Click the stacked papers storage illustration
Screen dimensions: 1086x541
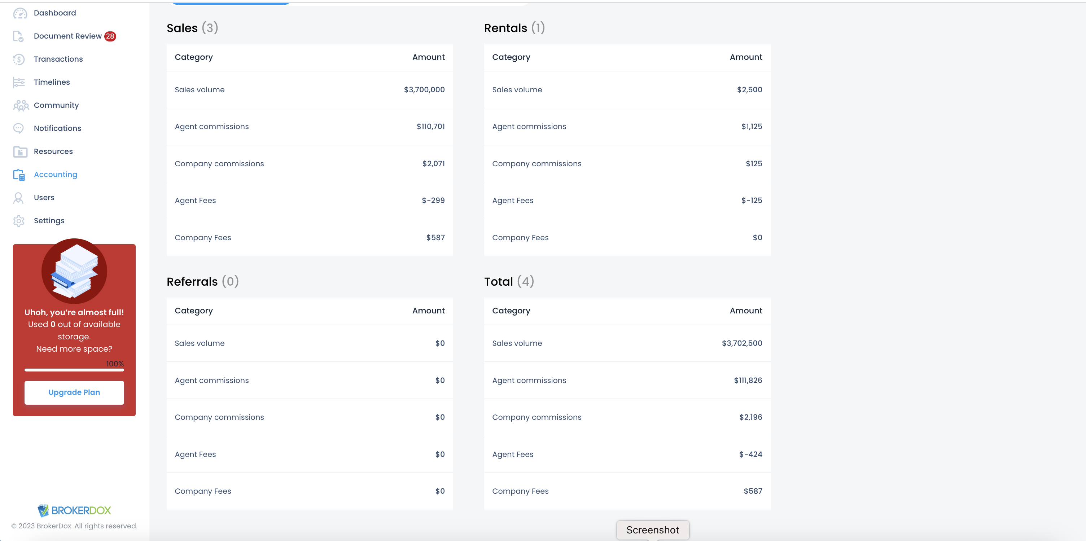pyautogui.click(x=74, y=271)
